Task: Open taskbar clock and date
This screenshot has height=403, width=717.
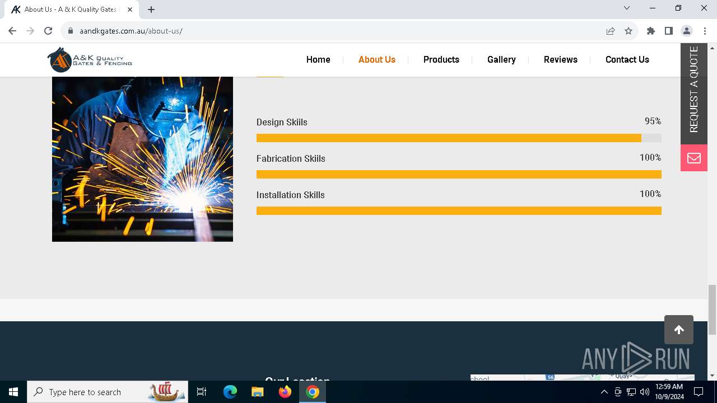Action: tap(669, 392)
